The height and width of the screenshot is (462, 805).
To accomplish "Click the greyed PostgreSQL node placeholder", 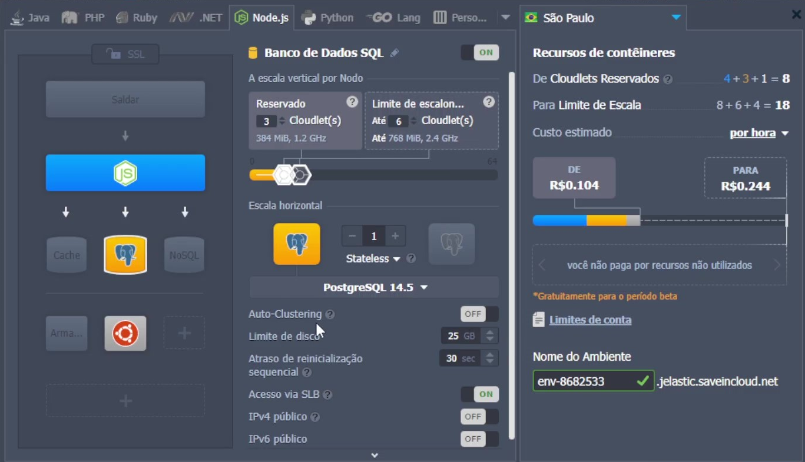I will coord(452,244).
